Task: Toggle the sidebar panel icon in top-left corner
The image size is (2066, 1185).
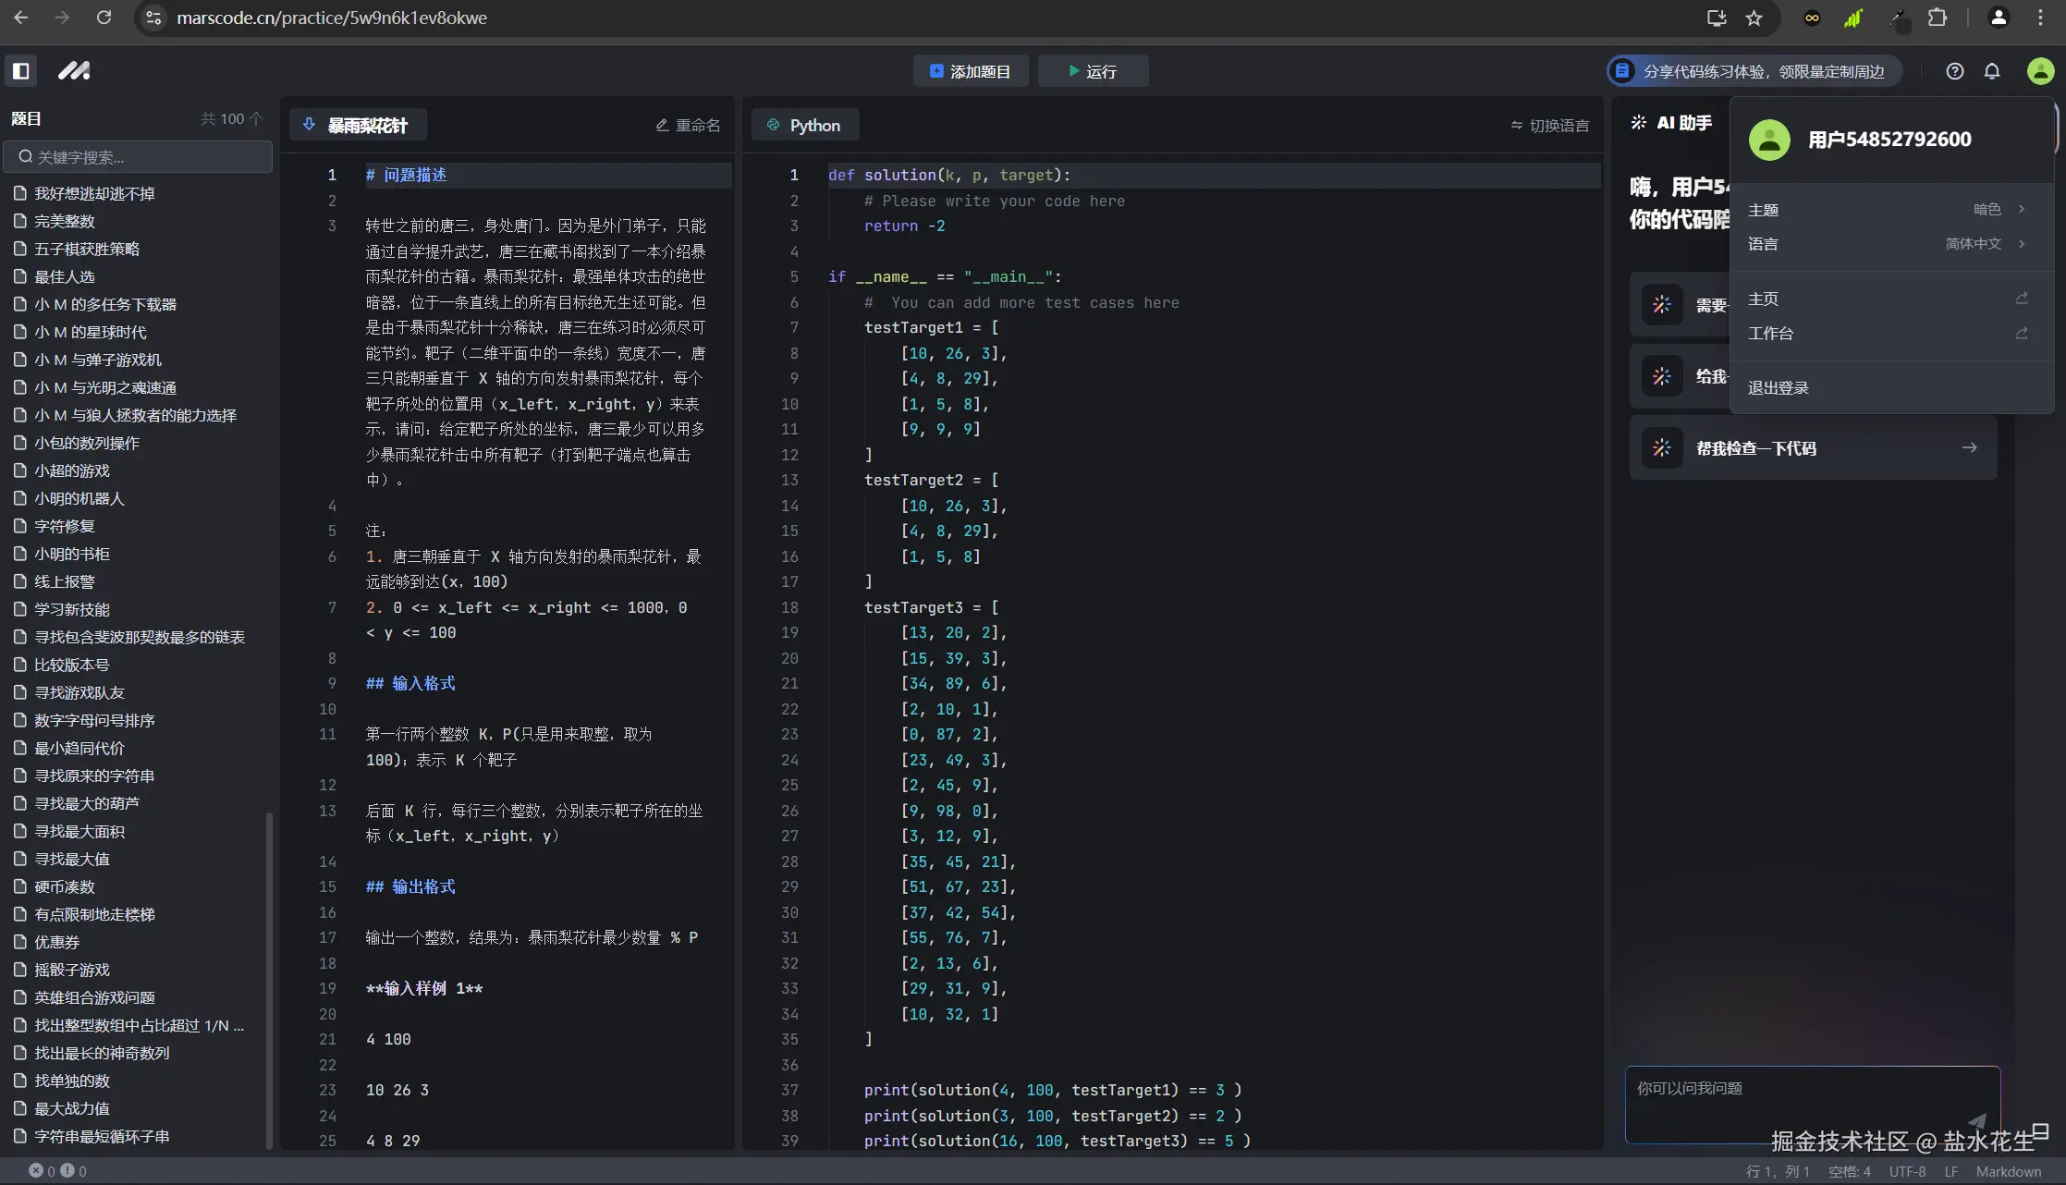Action: click(20, 70)
